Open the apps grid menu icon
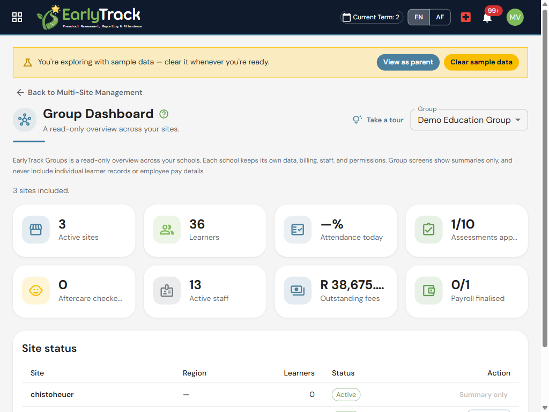 tap(17, 17)
